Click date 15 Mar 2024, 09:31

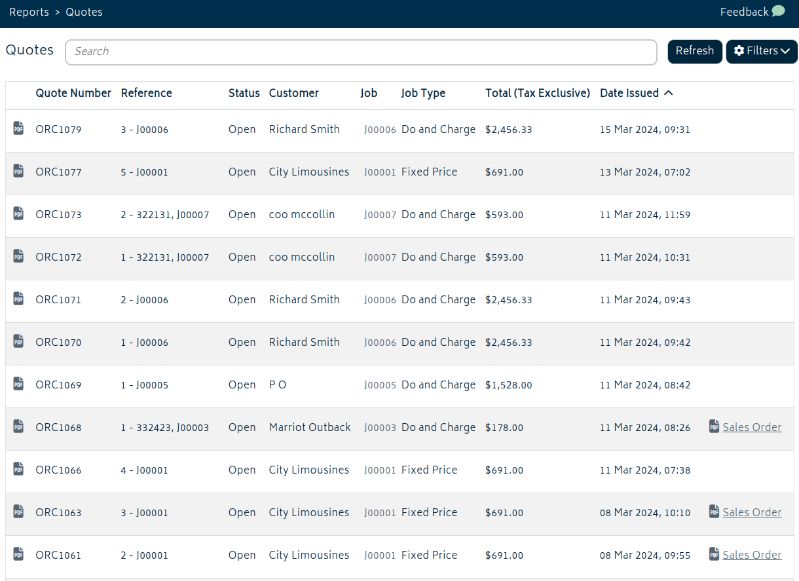645,130
